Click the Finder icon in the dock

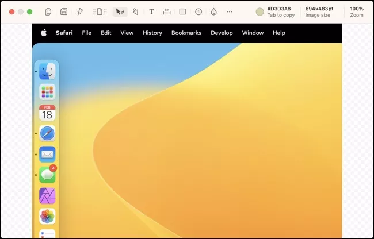tap(47, 71)
